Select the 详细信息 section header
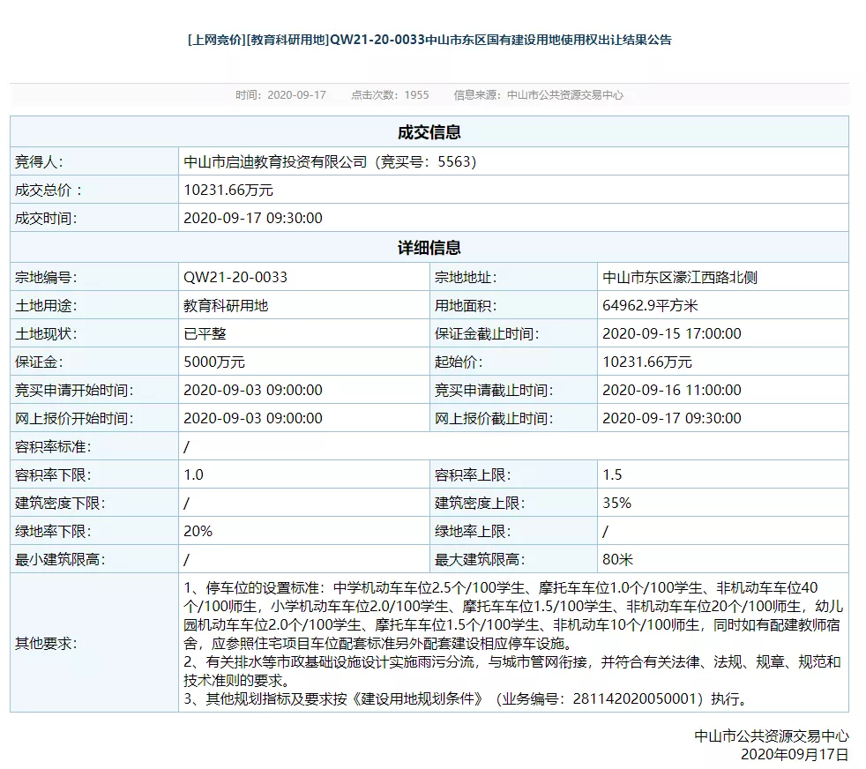866x769 pixels. coord(429,248)
